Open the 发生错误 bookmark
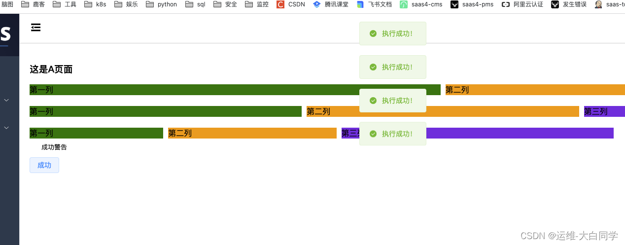Image resolution: width=625 pixels, height=245 pixels. 569,4
